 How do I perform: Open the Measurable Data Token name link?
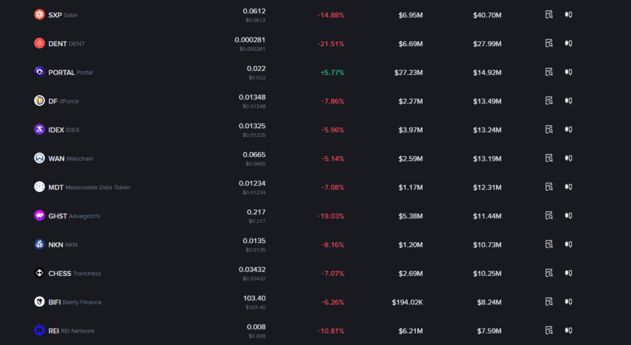(x=89, y=187)
